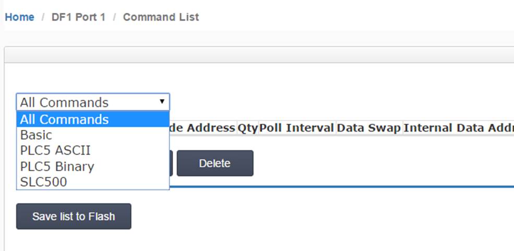Select highlighted All Commands option in list
This screenshot has height=251, width=514.
pos(93,119)
